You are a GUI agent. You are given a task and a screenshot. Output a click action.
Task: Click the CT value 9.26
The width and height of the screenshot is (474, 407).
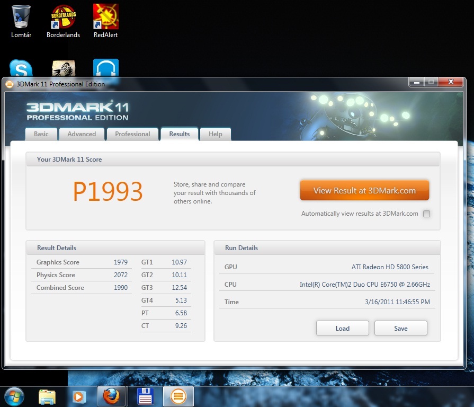[x=181, y=326]
